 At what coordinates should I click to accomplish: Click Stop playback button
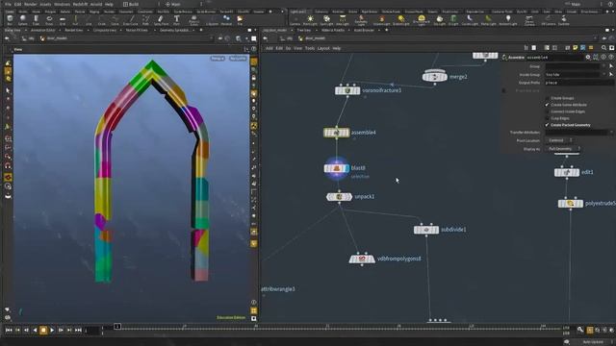click(43, 331)
